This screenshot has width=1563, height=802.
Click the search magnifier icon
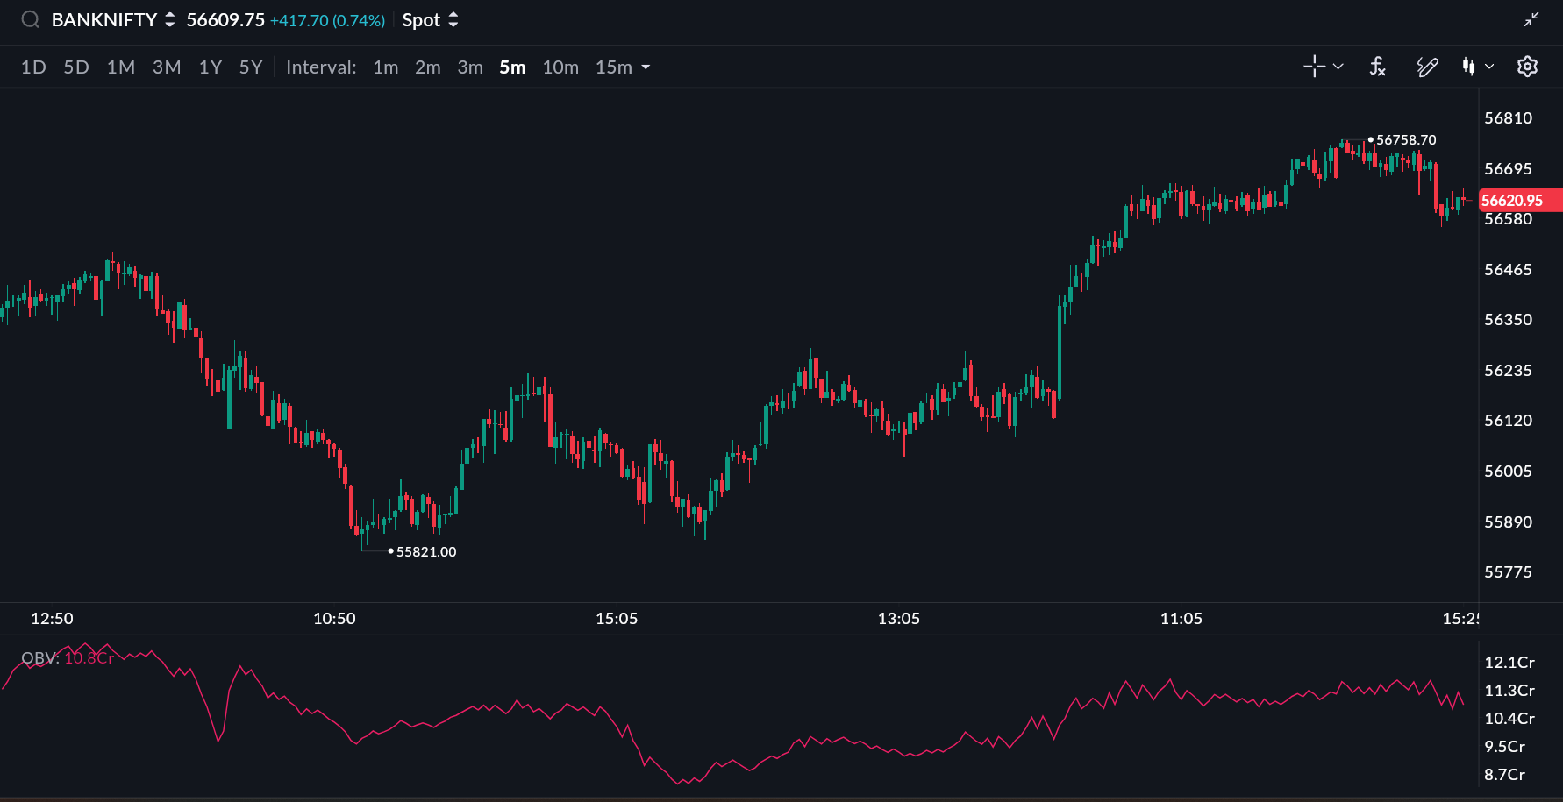pos(31,19)
